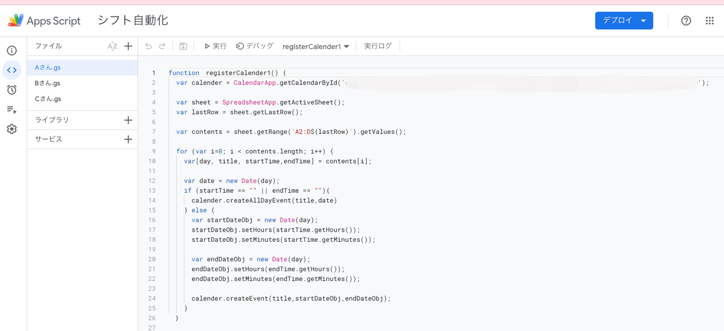Add a library with plus icon
Screen dimensions: 724x331
click(128, 120)
